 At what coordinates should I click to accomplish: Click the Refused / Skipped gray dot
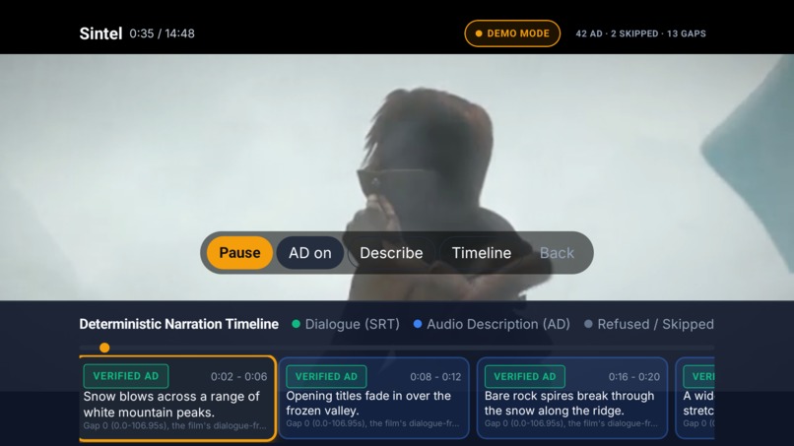coord(588,324)
